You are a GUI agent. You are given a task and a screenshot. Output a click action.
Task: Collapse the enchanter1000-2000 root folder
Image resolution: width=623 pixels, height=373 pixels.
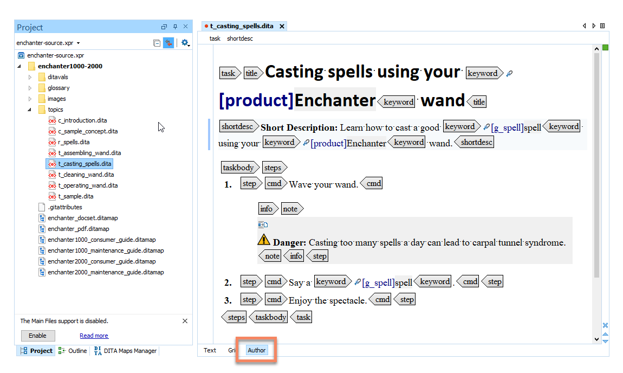[x=20, y=66]
